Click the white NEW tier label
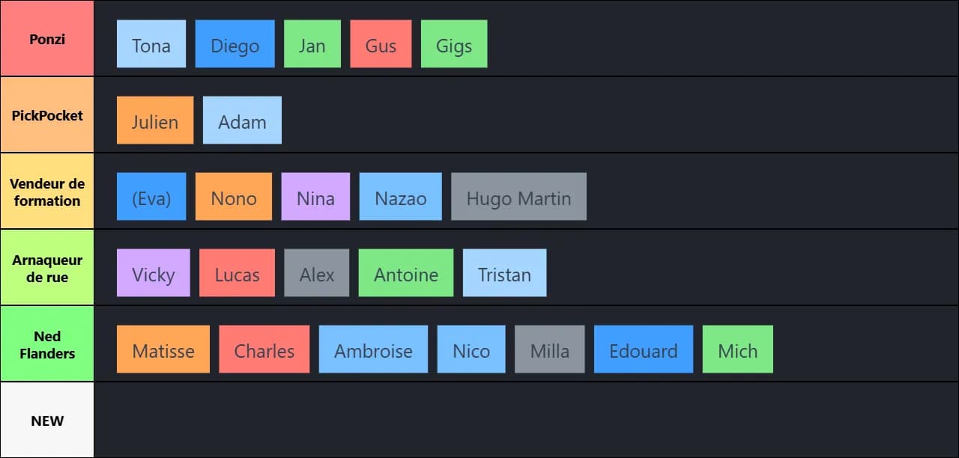Image resolution: width=959 pixels, height=458 pixels. coord(47,421)
